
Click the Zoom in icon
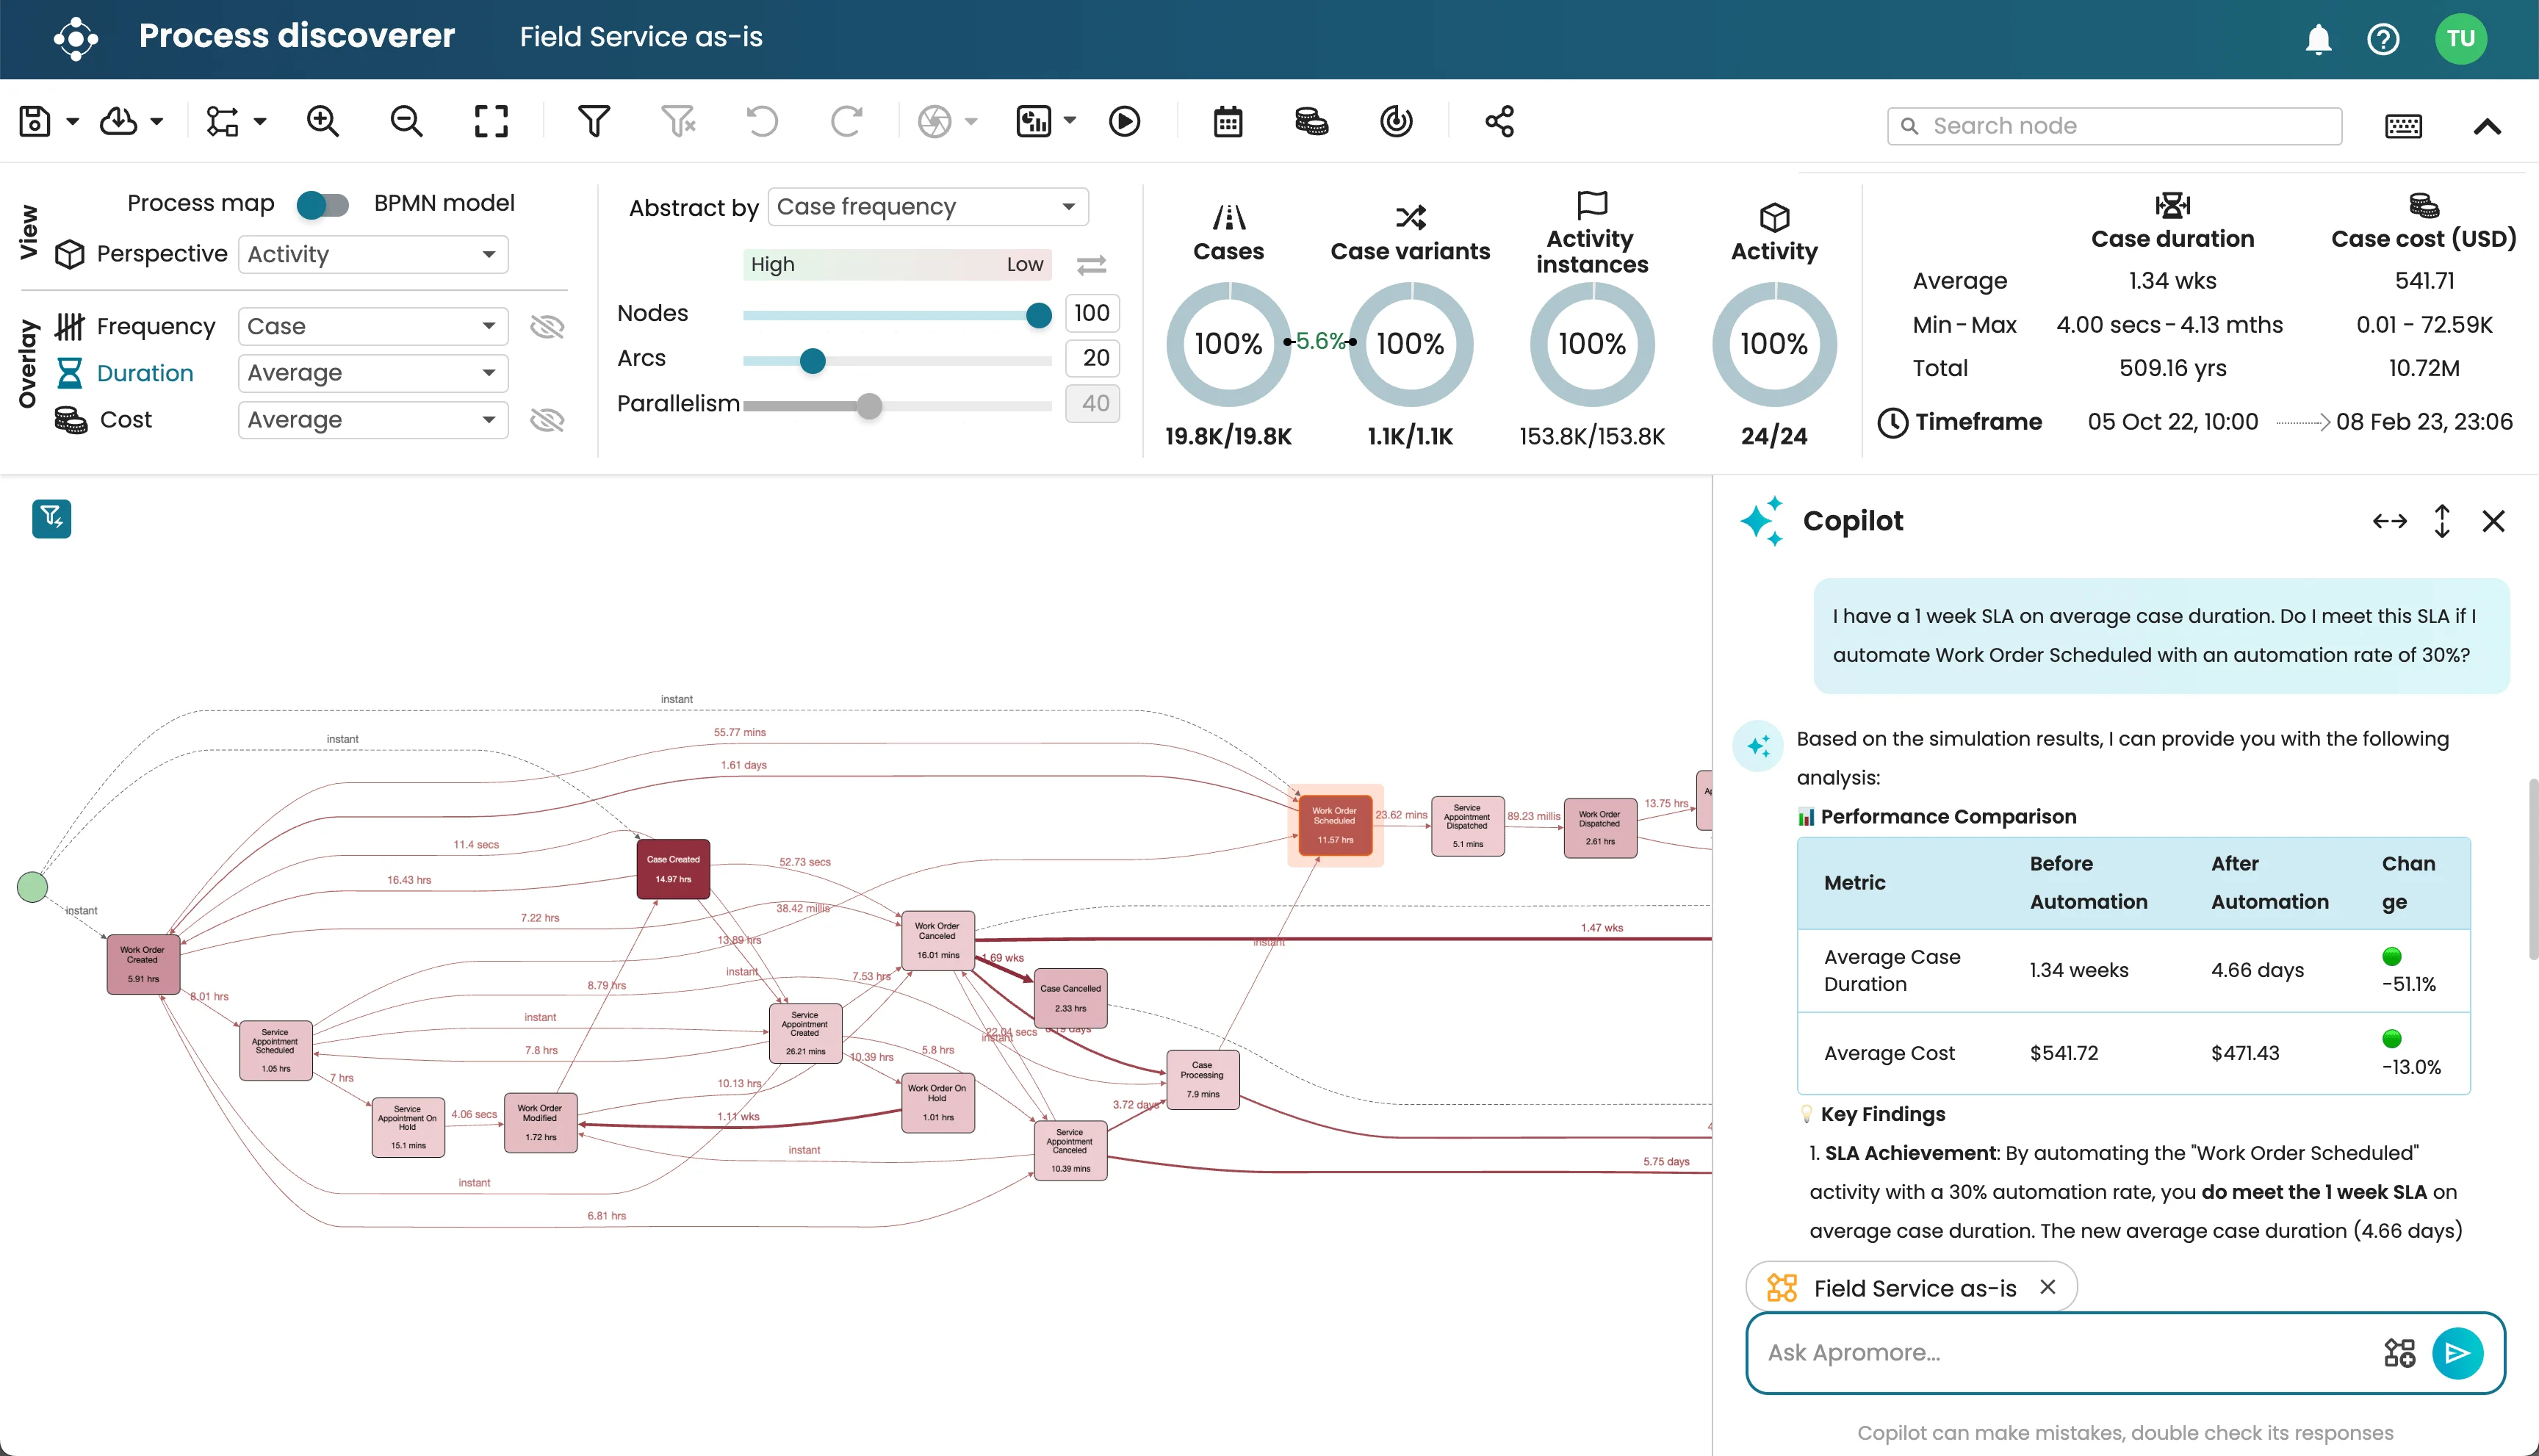[322, 121]
